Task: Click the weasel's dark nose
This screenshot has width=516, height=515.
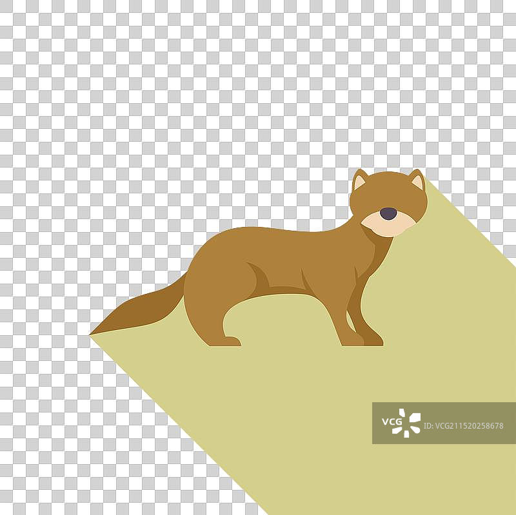Action: click(388, 213)
